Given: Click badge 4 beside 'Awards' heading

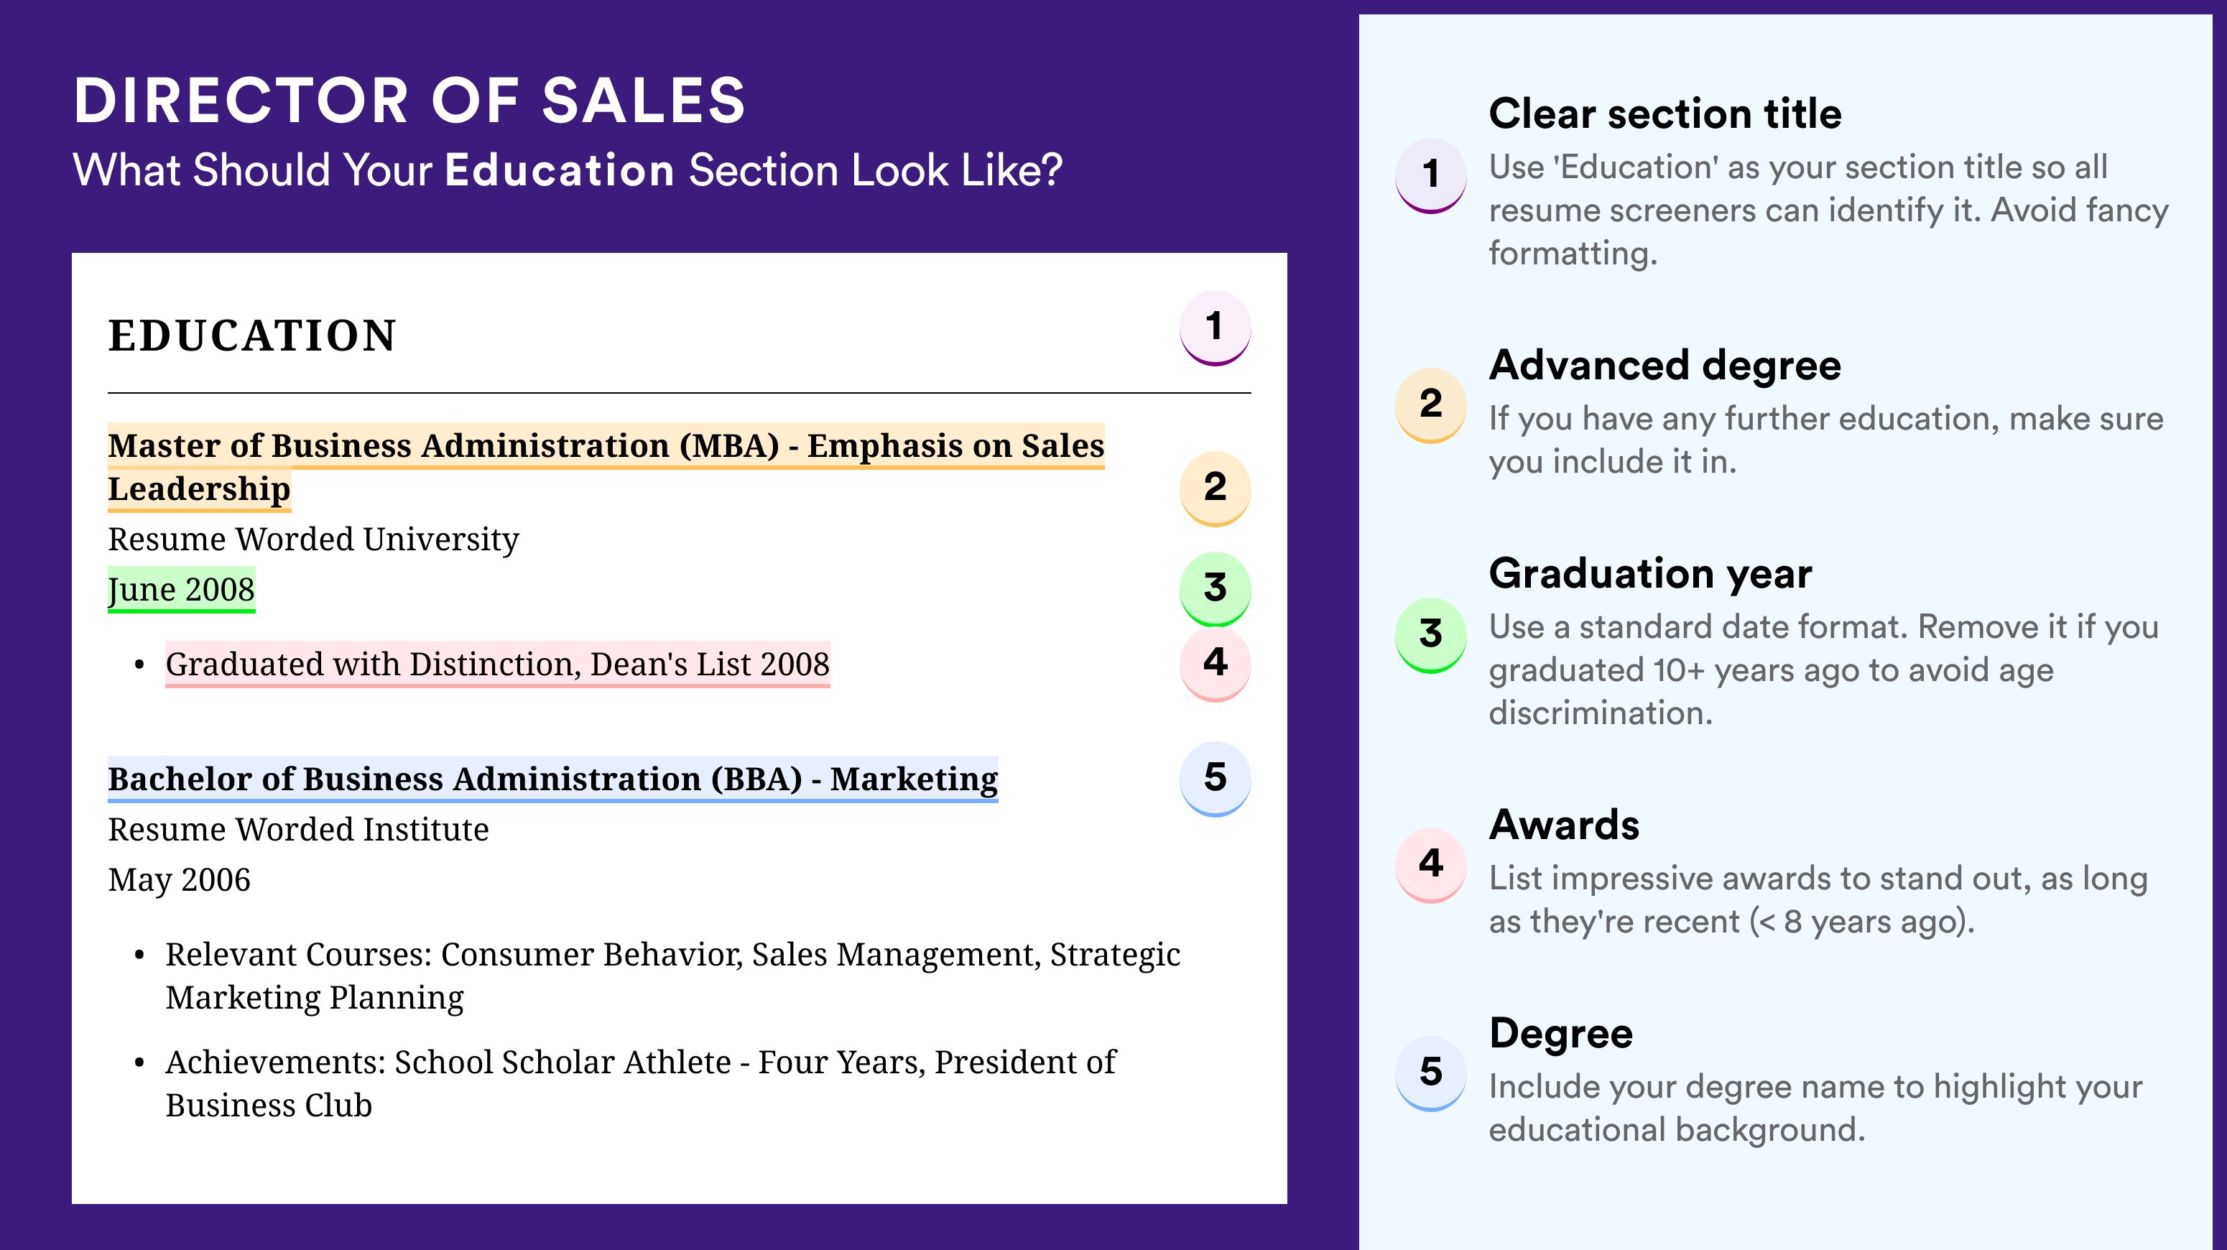Looking at the screenshot, I should click(1431, 866).
